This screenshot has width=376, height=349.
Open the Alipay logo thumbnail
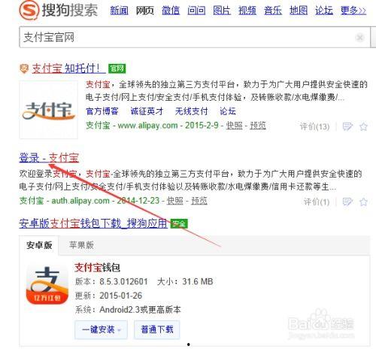[x=48, y=110]
